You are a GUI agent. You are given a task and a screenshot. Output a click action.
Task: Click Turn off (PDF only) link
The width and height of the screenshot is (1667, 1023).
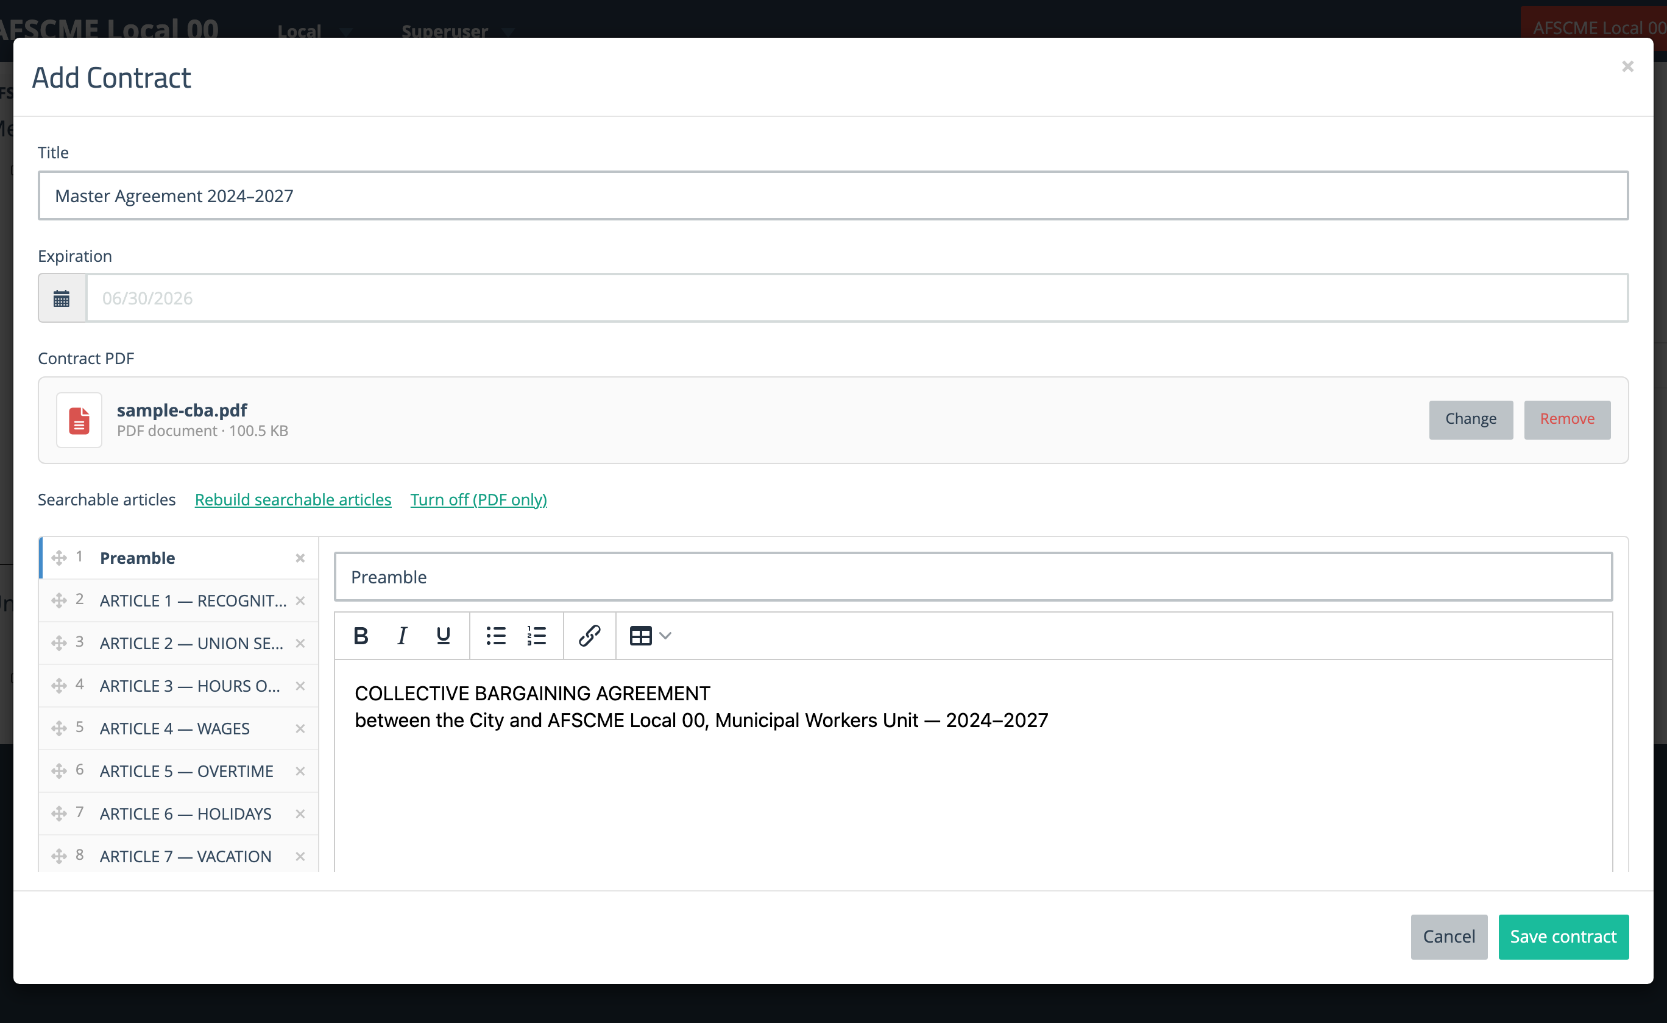click(478, 500)
